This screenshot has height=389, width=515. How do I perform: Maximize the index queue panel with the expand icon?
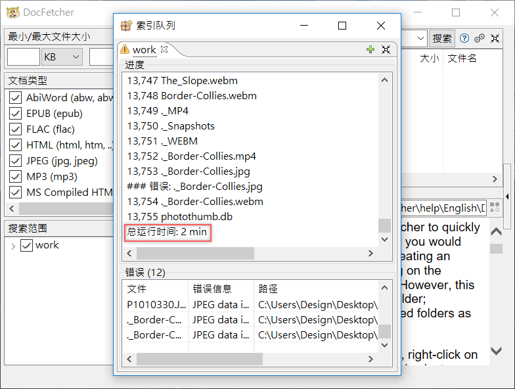point(386,50)
